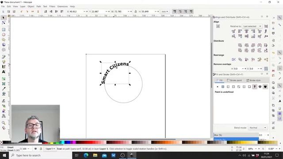Choose the Gradient tool
The image size is (283, 159).
click(4, 79)
